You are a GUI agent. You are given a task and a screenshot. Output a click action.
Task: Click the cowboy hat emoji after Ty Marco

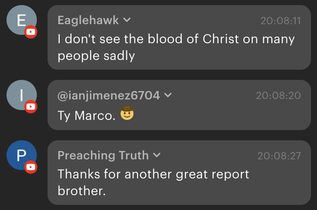pos(127,113)
